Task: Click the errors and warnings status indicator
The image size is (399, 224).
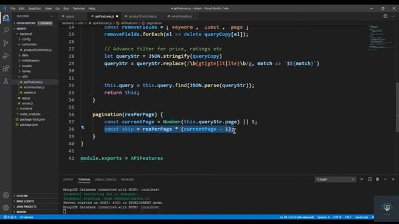Action: pyautogui.click(x=10, y=217)
